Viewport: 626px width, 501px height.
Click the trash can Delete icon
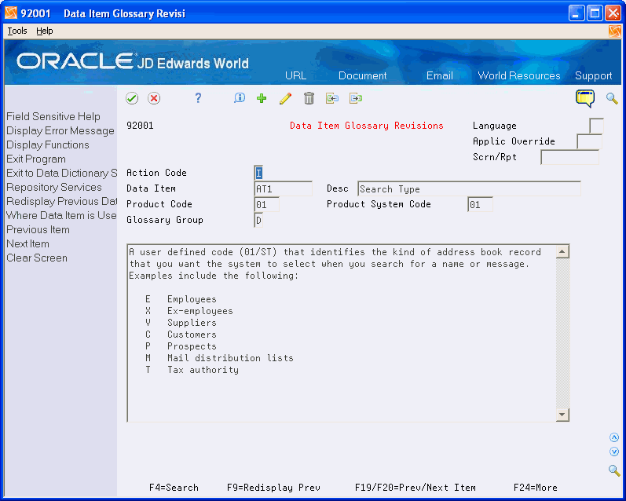[309, 98]
